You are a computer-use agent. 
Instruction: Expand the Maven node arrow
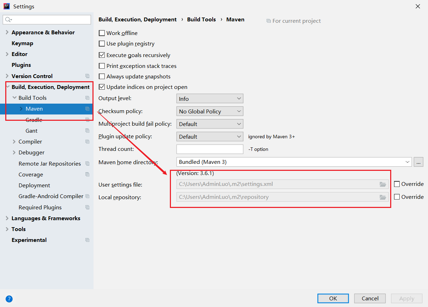point(21,109)
